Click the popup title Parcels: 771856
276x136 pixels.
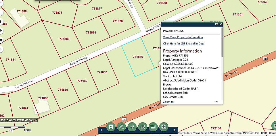[173, 31]
